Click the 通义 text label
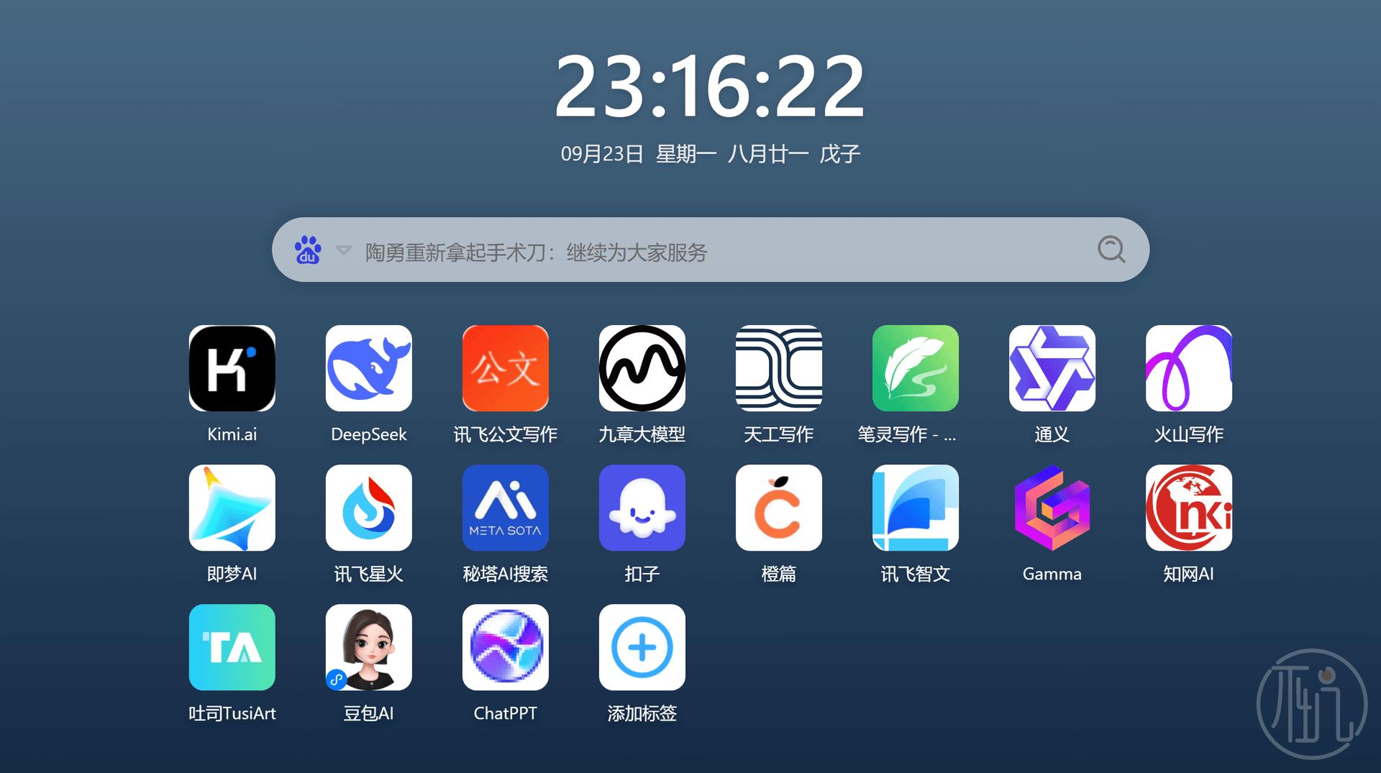Viewport: 1381px width, 773px height. point(1052,434)
